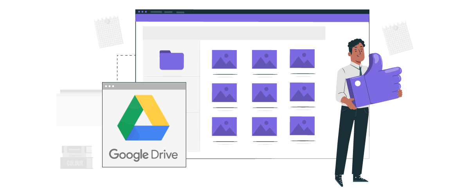Select the grid paper note right of the browser

point(397,38)
